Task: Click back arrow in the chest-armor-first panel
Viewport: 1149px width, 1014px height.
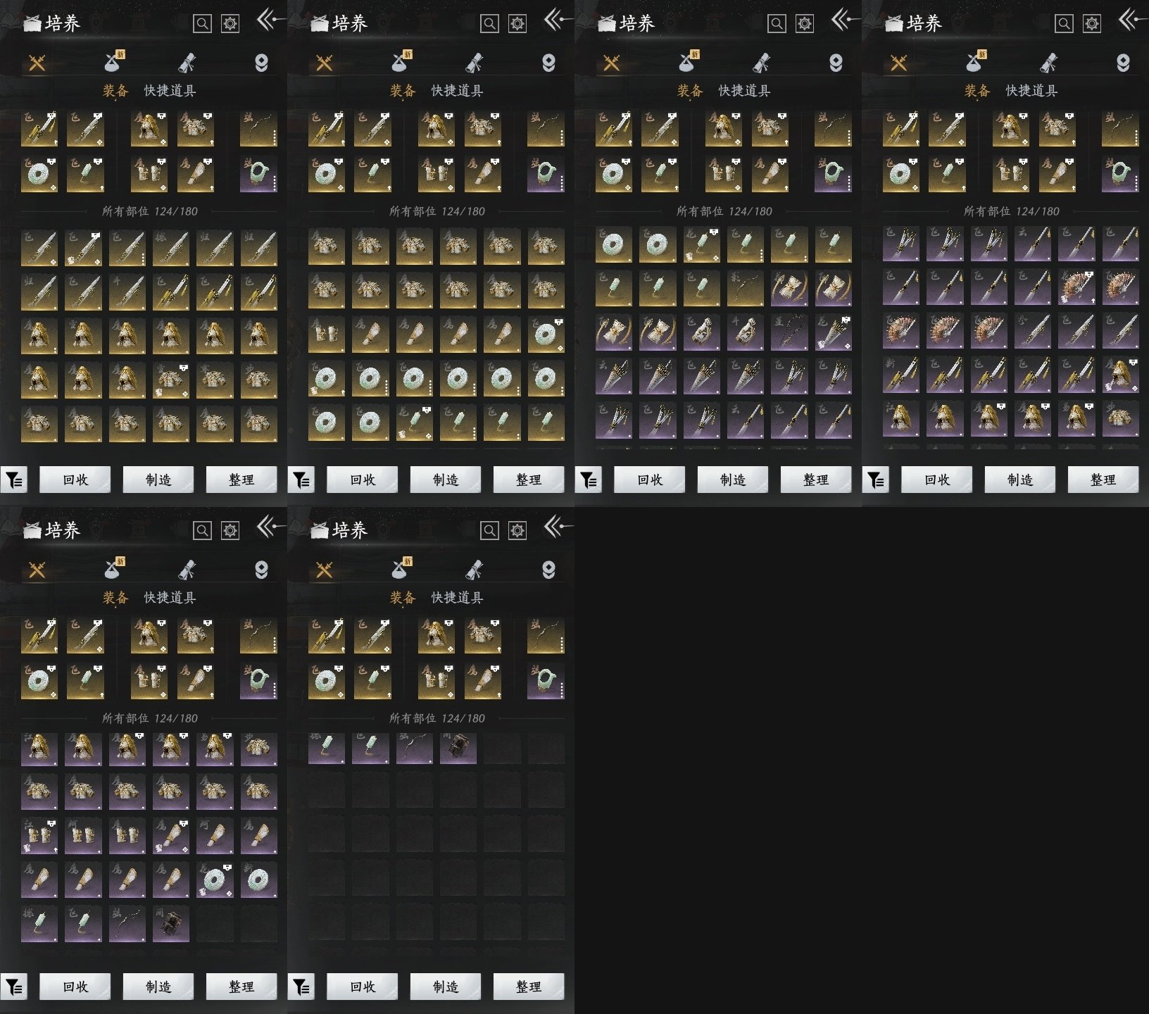Action: [x=558, y=20]
